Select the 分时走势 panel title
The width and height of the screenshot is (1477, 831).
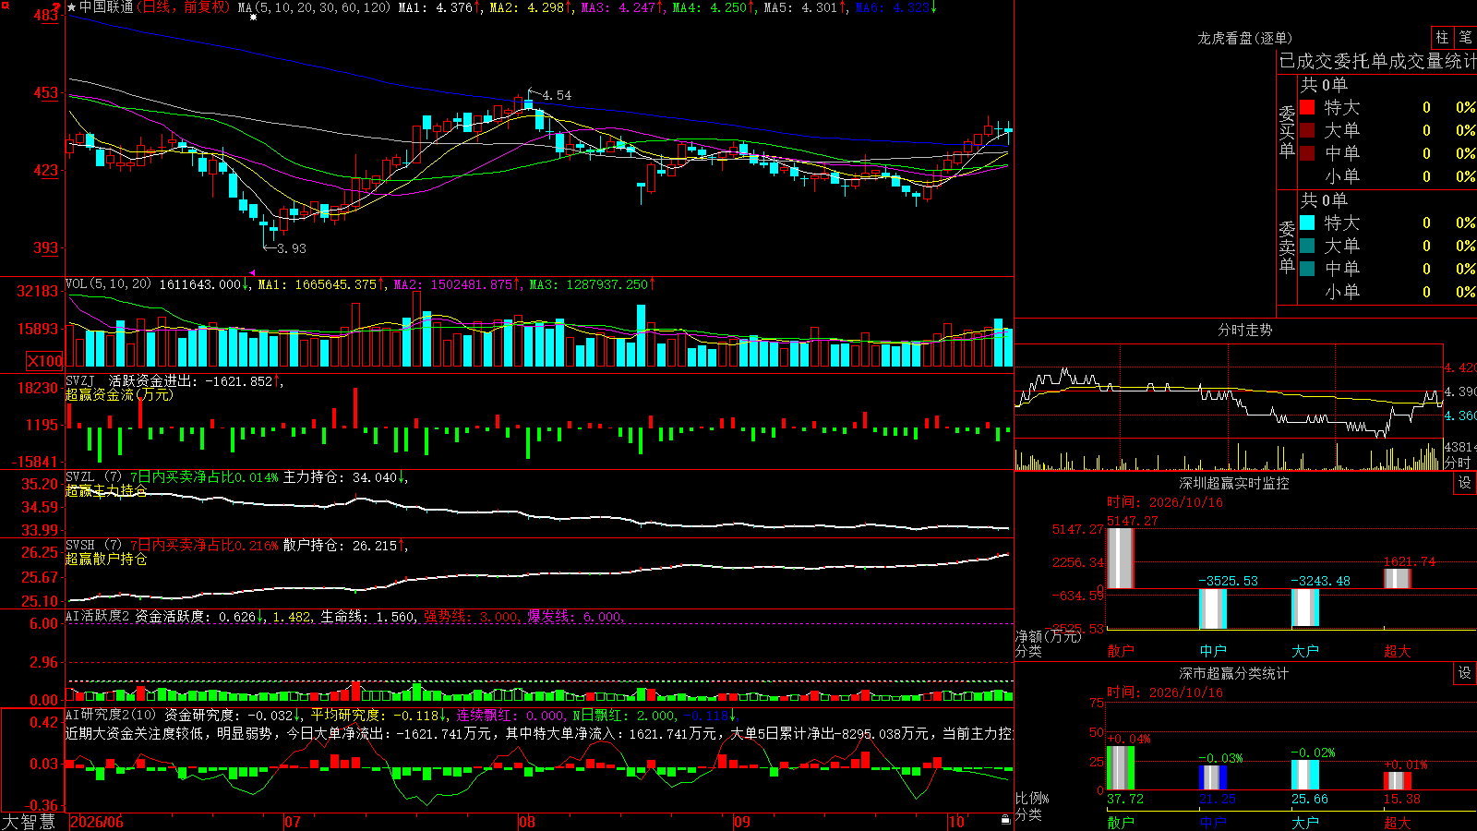tap(1244, 330)
